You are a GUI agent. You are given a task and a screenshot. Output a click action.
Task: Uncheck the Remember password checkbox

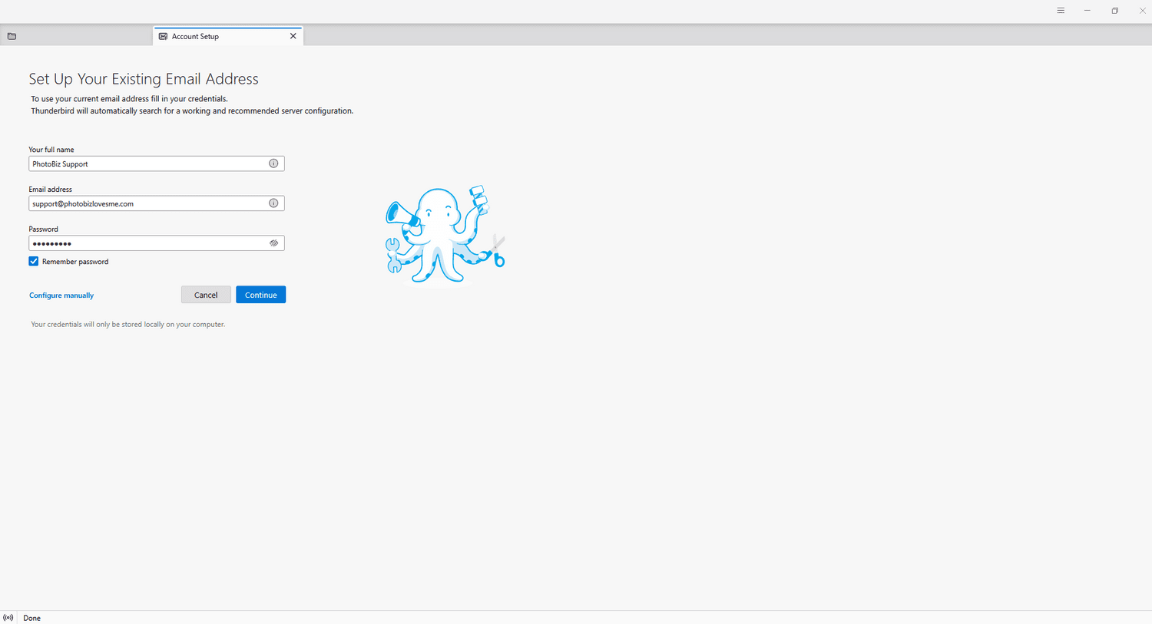(x=33, y=261)
